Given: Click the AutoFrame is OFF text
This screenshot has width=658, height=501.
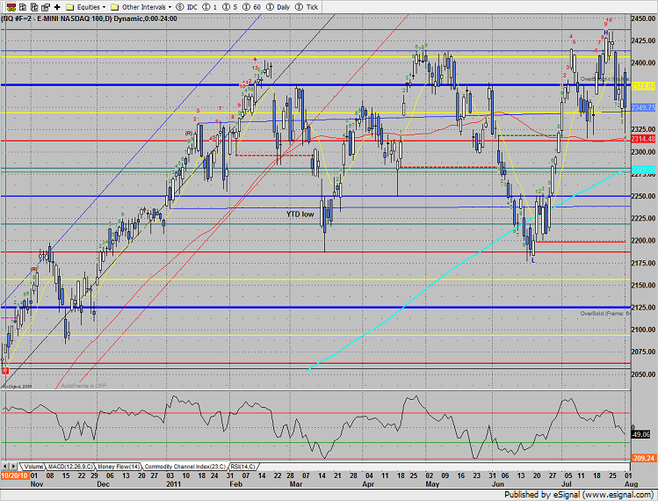Looking at the screenshot, I should [x=84, y=386].
